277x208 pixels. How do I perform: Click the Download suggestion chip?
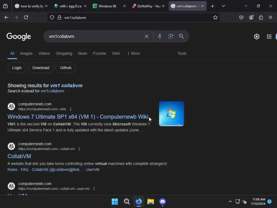coord(41,68)
